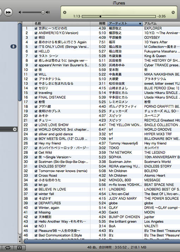Select the track let go
The width and height of the screenshot is (180, 252).
43,185
